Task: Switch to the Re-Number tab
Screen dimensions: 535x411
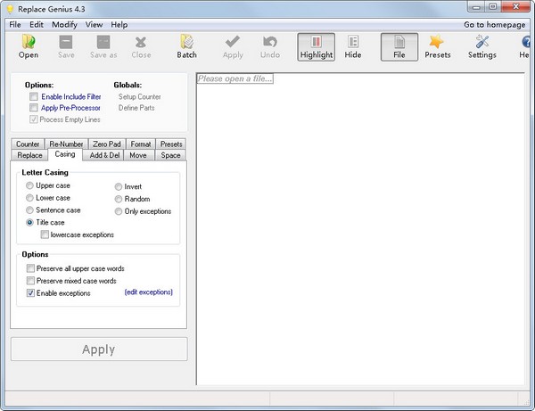Action: tap(66, 144)
